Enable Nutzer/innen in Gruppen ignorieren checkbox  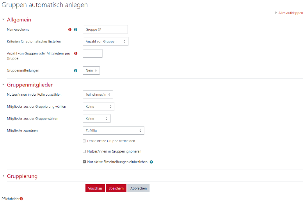coord(84,151)
